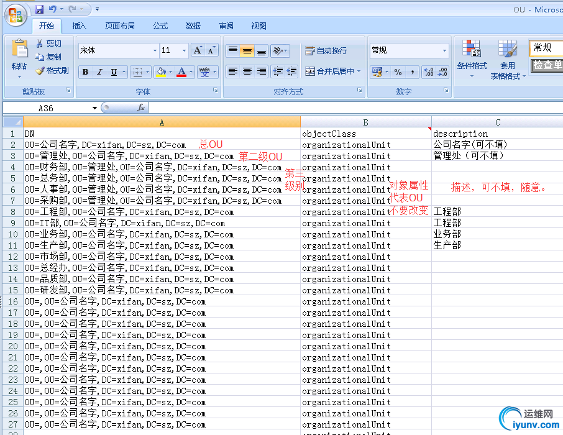563x435 pixels.
Task: Click the 剪切 (Cut) button
Action: point(48,43)
